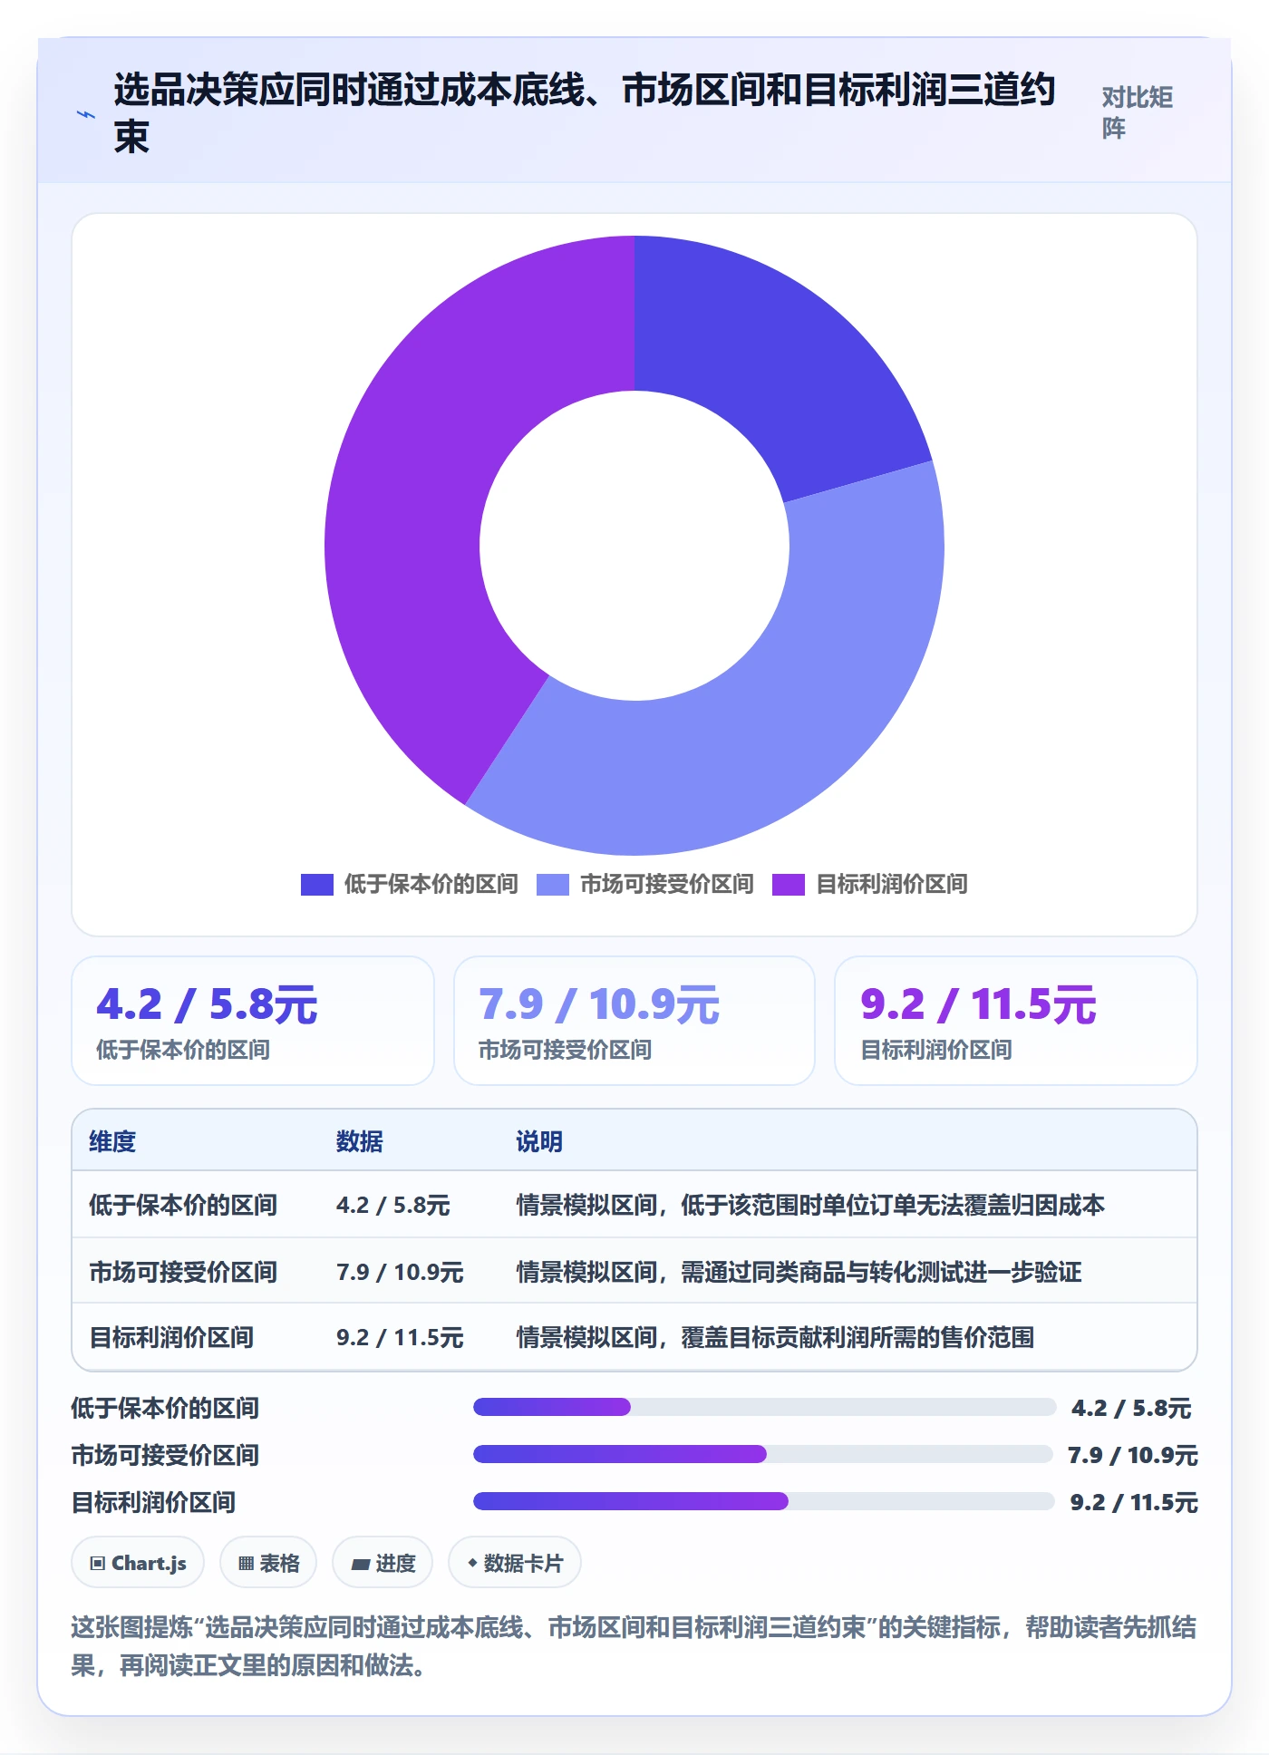Click the lightning icon beside the title
Image resolution: width=1269 pixels, height=1755 pixels.
[x=85, y=115]
